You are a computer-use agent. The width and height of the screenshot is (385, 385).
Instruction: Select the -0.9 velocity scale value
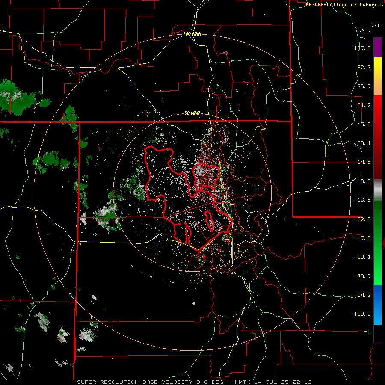364,181
